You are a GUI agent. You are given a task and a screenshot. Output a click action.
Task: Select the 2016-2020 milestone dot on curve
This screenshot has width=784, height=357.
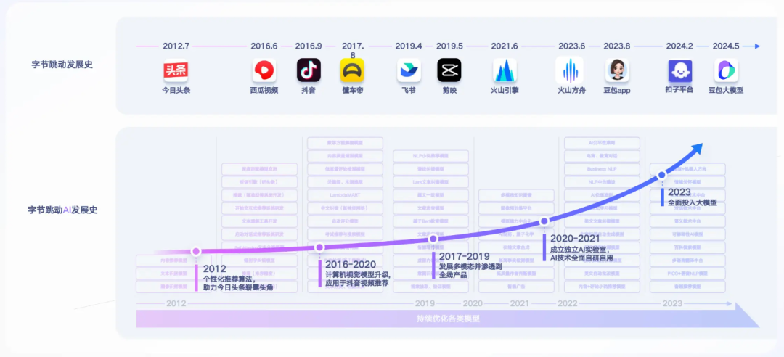[x=319, y=247]
